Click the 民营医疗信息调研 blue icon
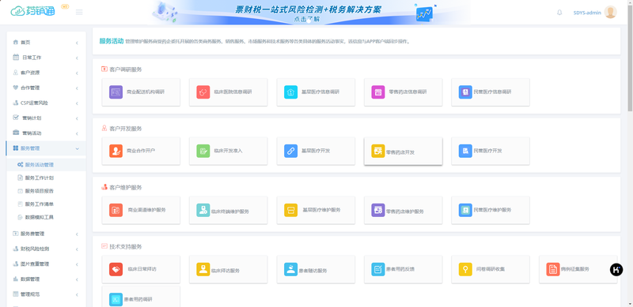Image resolution: width=633 pixels, height=307 pixels. (x=465, y=92)
